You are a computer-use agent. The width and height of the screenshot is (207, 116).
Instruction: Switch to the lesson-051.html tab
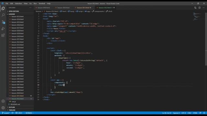point(84,8)
